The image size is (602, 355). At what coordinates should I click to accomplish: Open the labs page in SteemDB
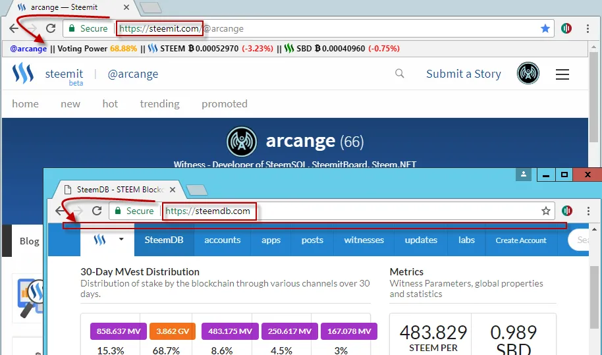click(x=466, y=240)
